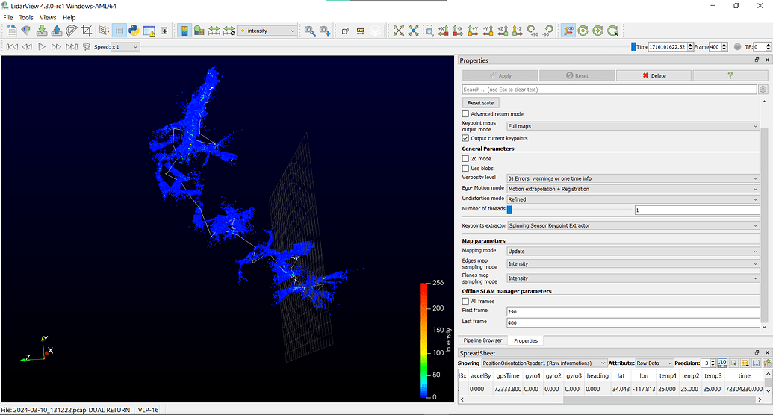The height and width of the screenshot is (415, 773).
Task: Uncheck Output current keypoints
Action: pyautogui.click(x=465, y=138)
